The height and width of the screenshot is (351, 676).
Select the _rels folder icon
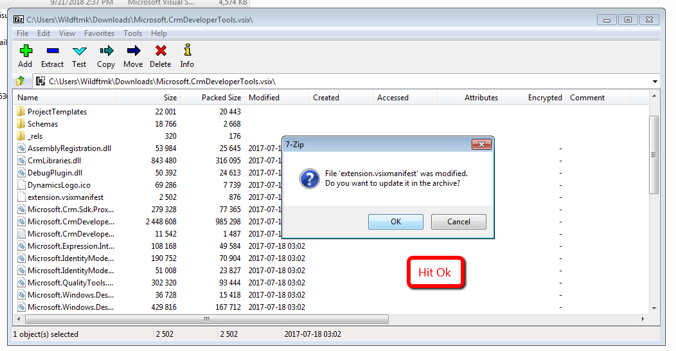point(21,136)
